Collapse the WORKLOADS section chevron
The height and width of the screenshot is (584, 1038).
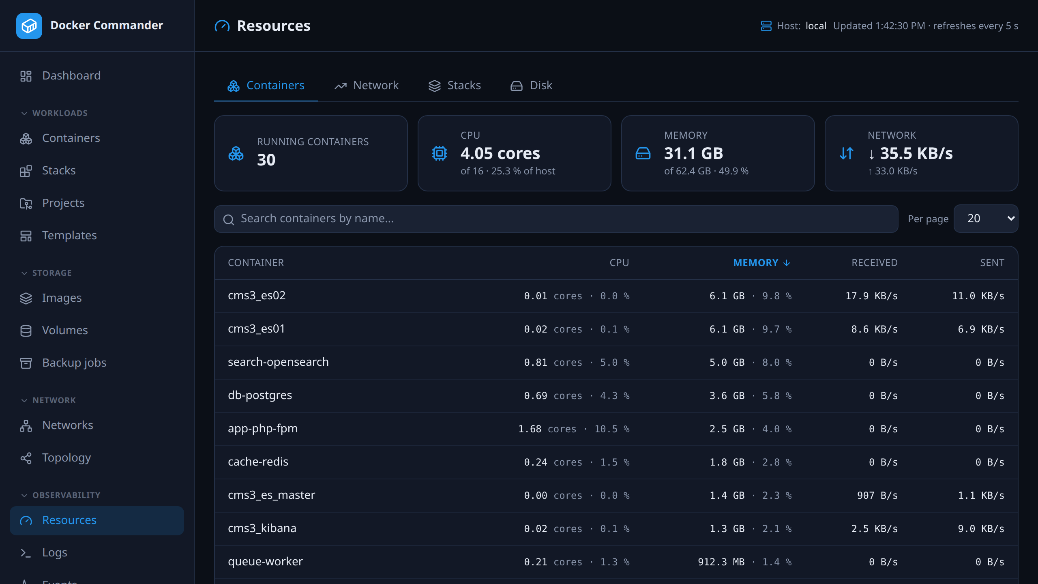tap(24, 113)
